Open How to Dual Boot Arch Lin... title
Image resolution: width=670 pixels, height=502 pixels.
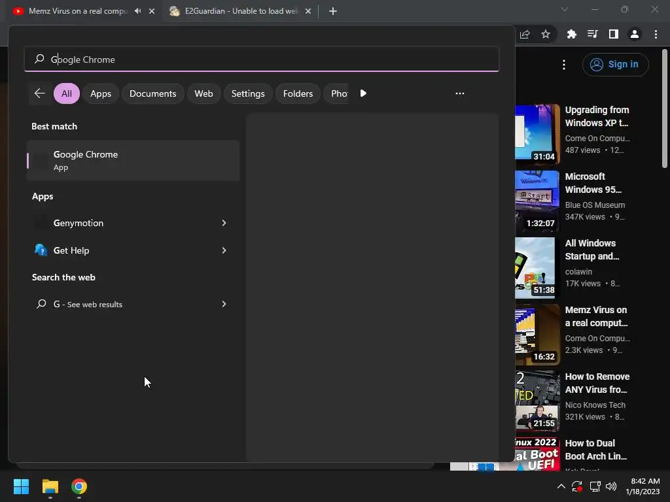(x=596, y=450)
